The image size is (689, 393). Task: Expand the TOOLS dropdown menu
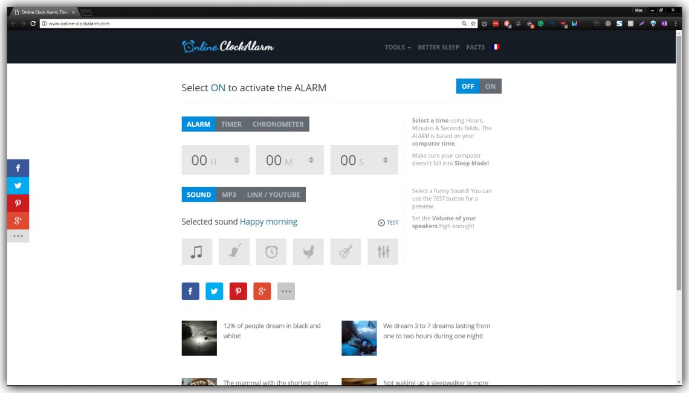coord(397,47)
